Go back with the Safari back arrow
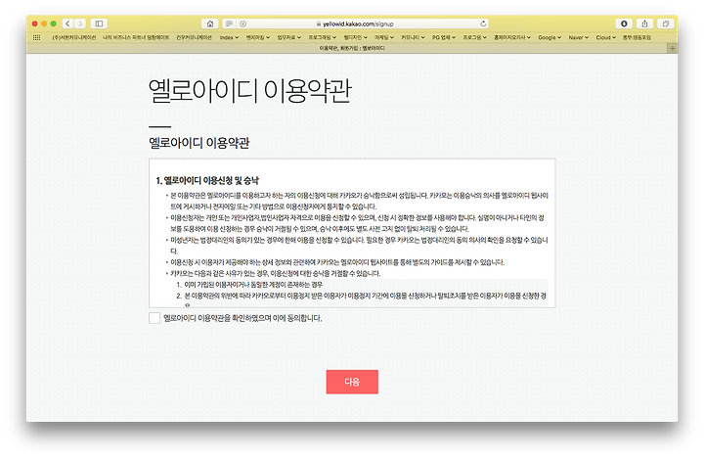 click(x=67, y=23)
